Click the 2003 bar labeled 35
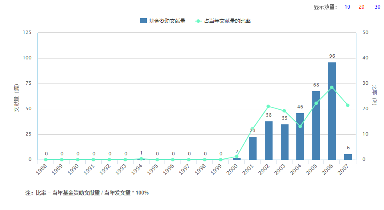This screenshot has height=210, width=384. point(285,142)
